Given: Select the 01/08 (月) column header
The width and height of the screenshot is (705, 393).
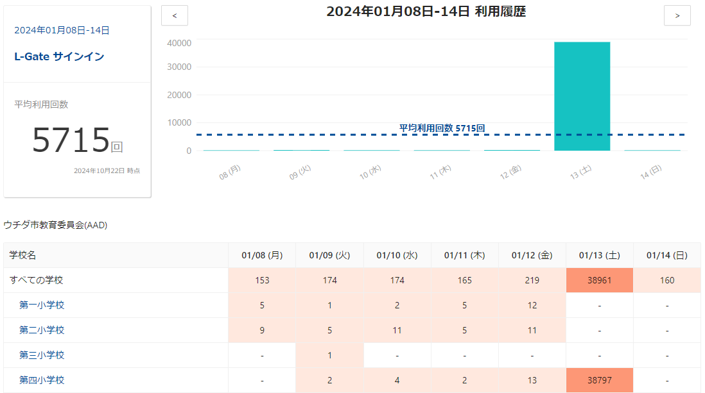Looking at the screenshot, I should [x=262, y=255].
